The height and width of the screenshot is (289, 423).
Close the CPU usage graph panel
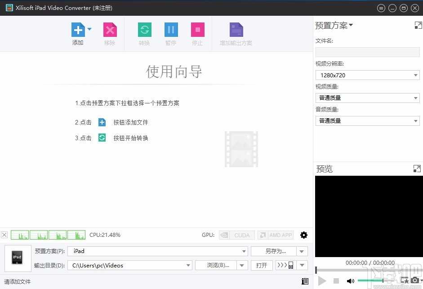click(4, 235)
